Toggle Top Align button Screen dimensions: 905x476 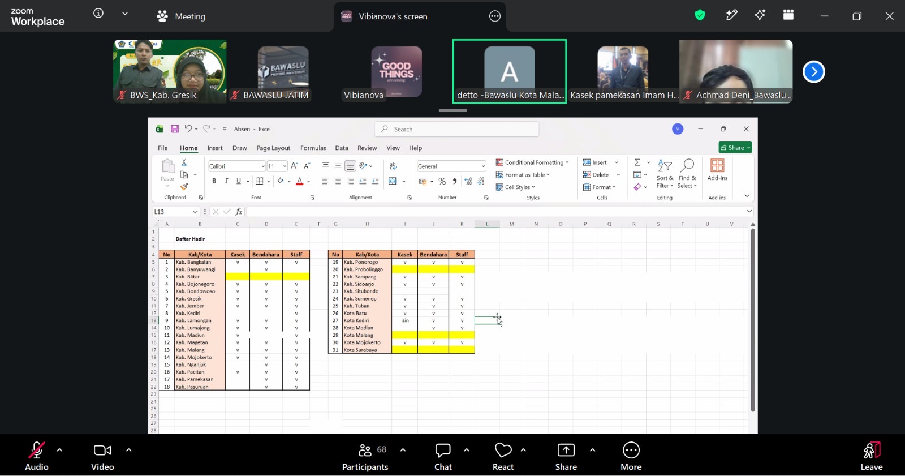(325, 166)
